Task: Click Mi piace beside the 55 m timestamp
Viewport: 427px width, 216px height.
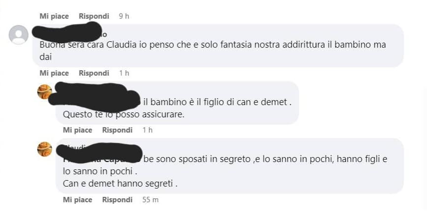Action: [78, 200]
